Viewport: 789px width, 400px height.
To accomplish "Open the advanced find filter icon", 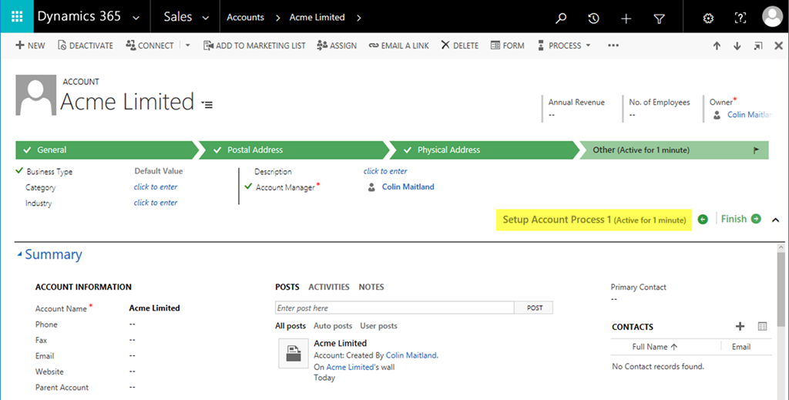I will (x=659, y=18).
